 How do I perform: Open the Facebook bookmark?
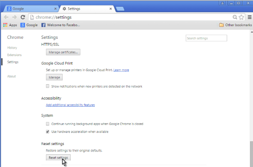tap(60, 25)
